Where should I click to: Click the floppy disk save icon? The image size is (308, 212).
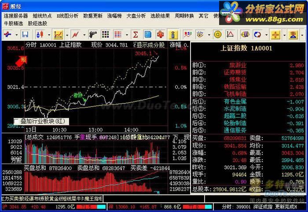pos(26,35)
